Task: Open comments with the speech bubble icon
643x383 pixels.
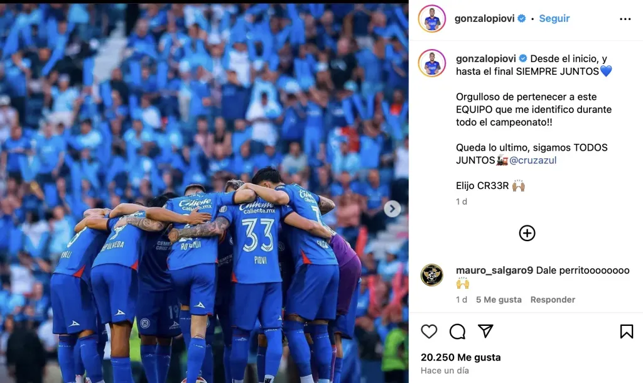Action: pyautogui.click(x=457, y=332)
